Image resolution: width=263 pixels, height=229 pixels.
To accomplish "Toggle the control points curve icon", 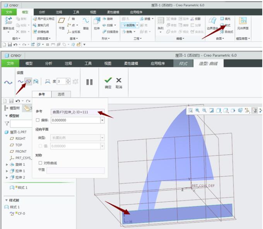I will tap(48, 82).
